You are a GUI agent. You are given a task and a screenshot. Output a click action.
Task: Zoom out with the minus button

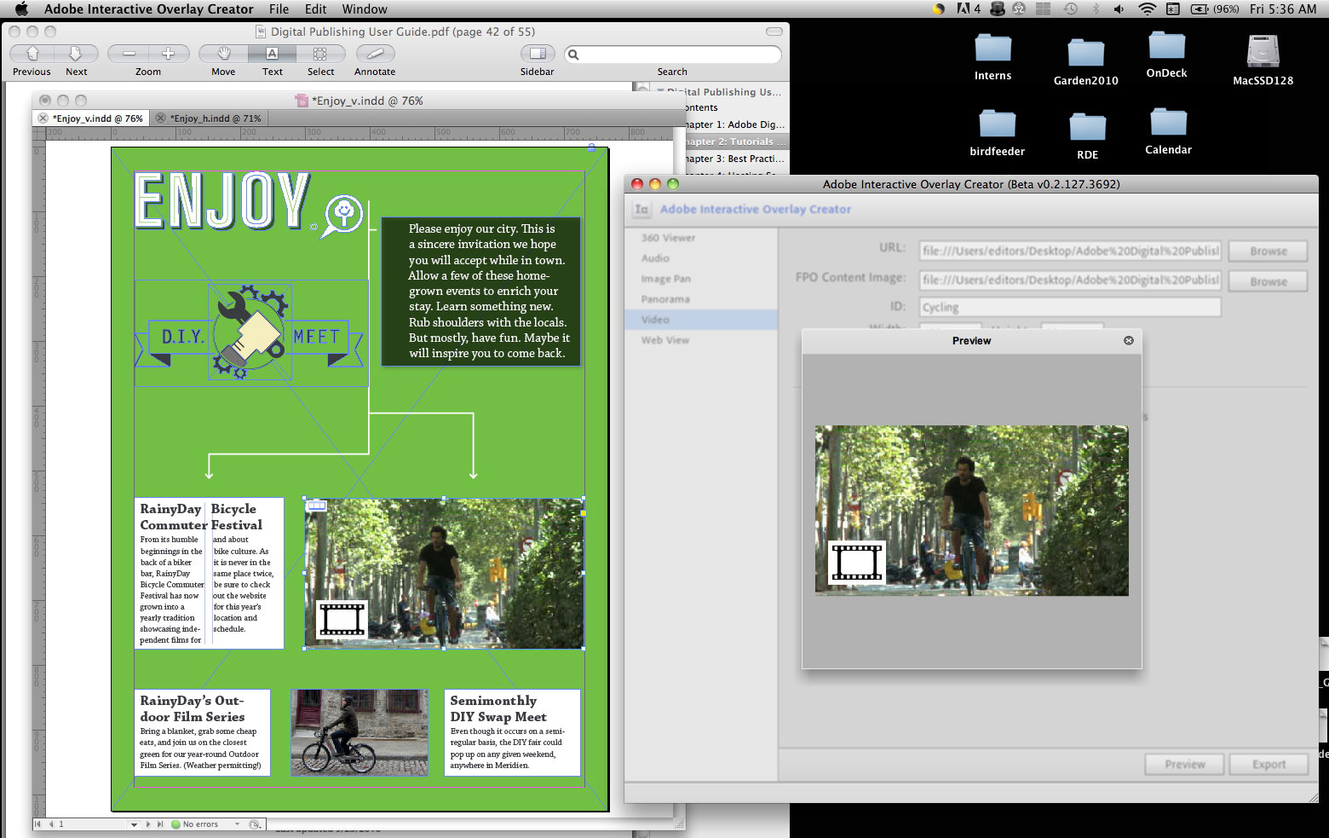coord(129,54)
